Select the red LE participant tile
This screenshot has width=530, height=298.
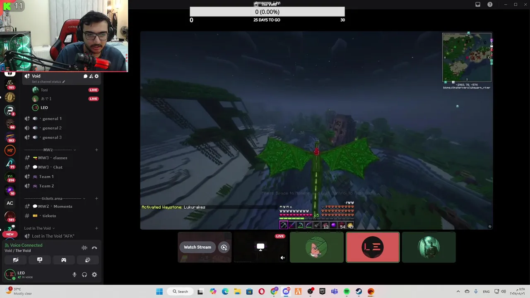373,247
